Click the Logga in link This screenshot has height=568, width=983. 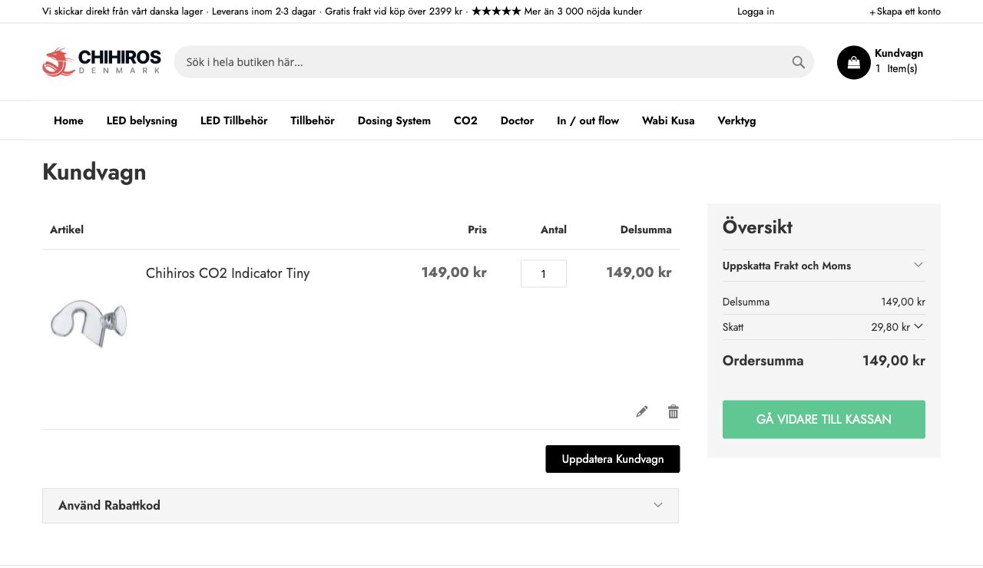click(756, 12)
